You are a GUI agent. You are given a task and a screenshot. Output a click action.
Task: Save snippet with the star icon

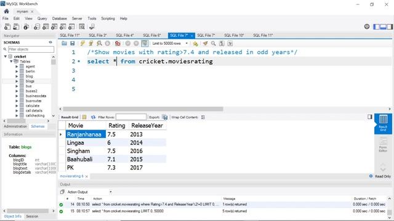click(x=195, y=44)
